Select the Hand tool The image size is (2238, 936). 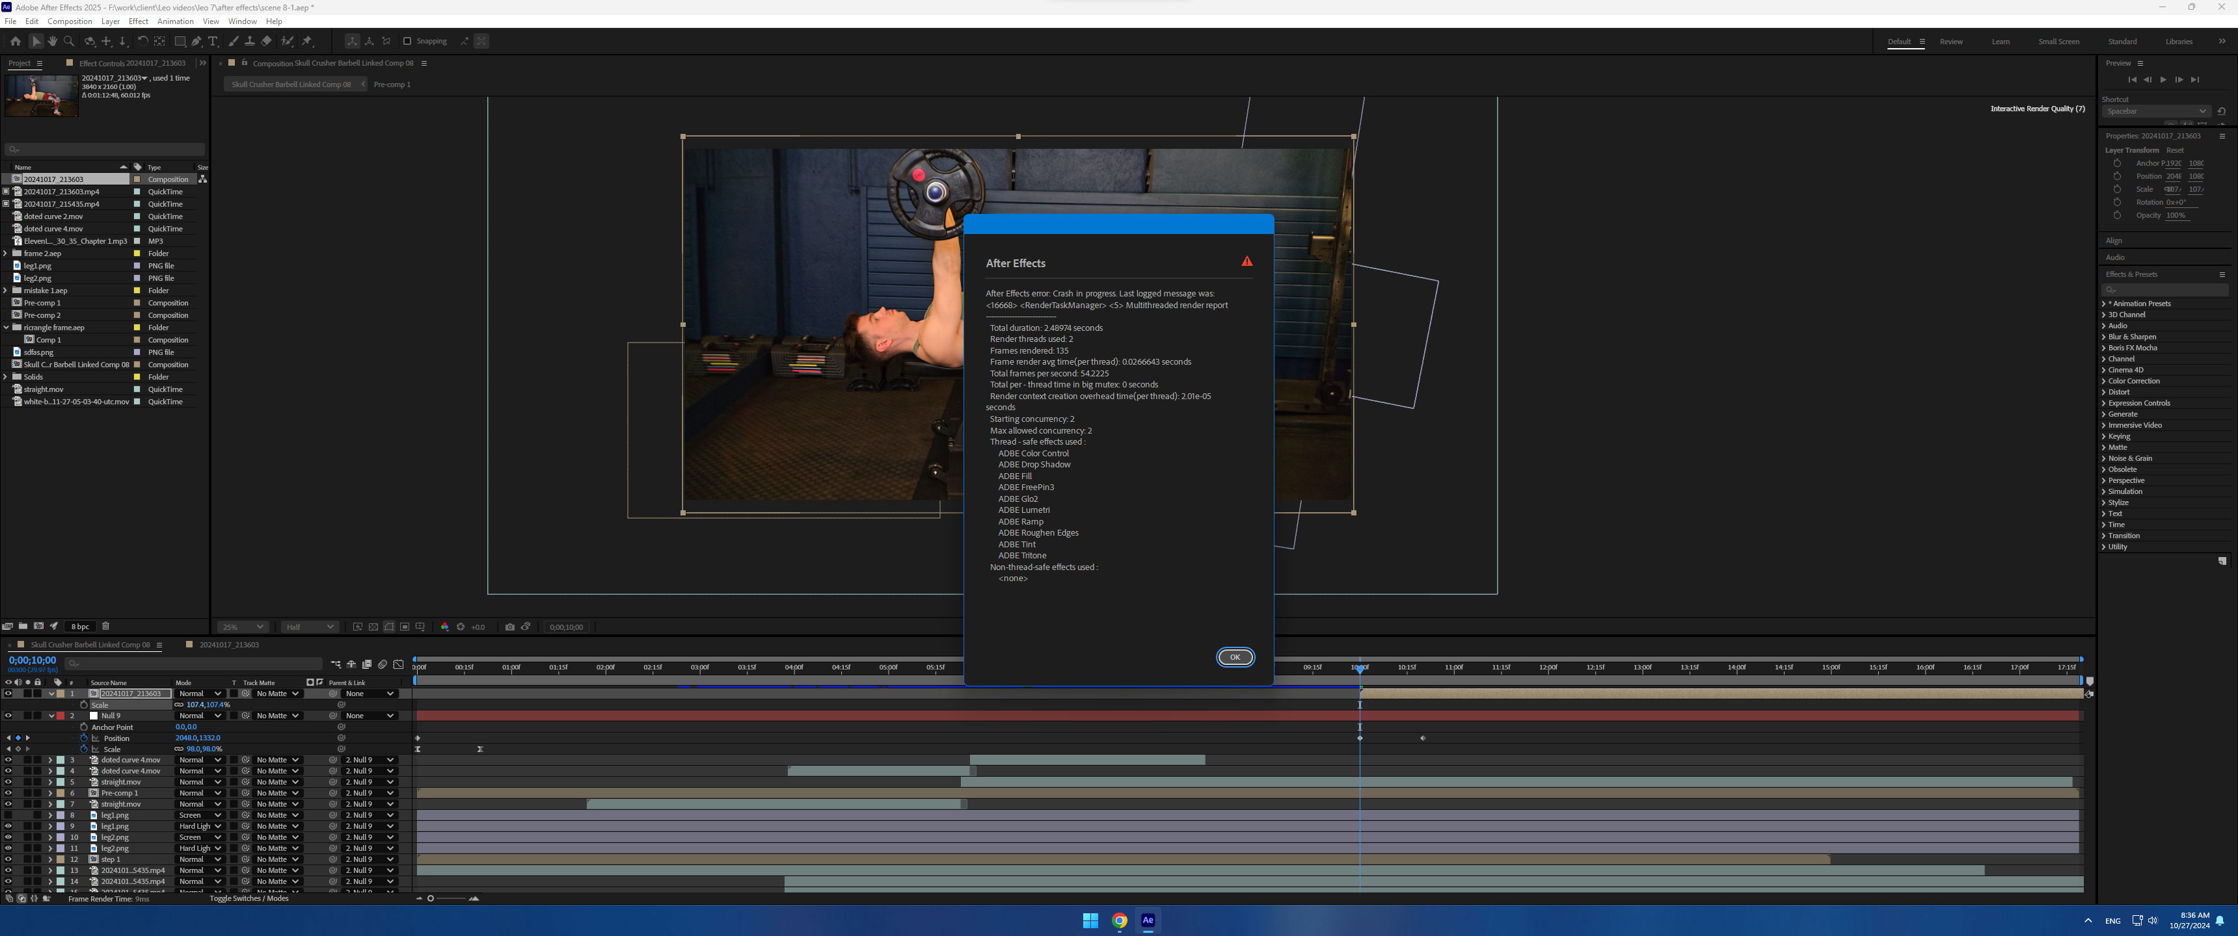(52, 41)
